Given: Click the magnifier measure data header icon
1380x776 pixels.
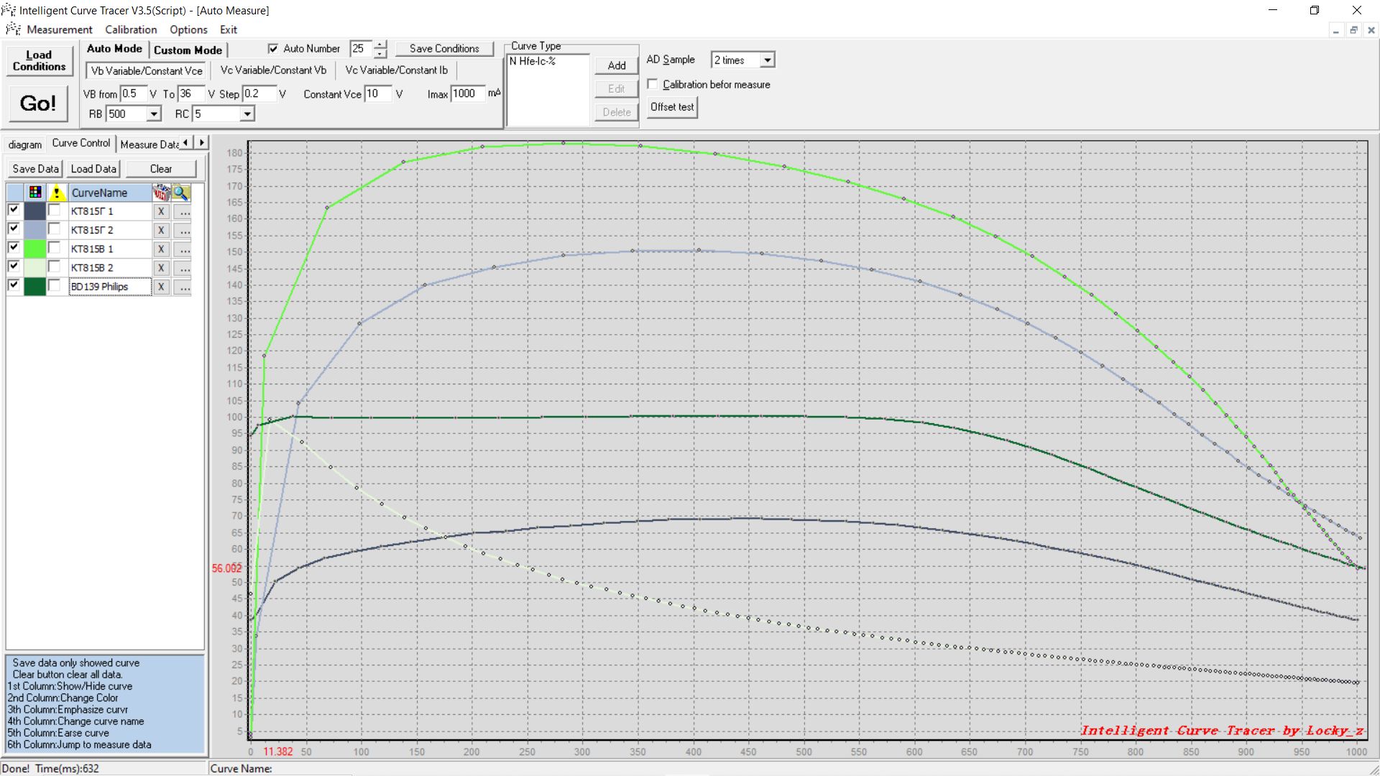Looking at the screenshot, I should 181,193.
